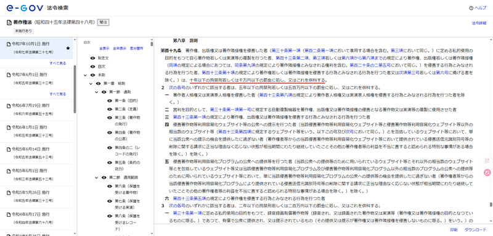Open 次の各号 link in paragraph 2

(177, 87)
